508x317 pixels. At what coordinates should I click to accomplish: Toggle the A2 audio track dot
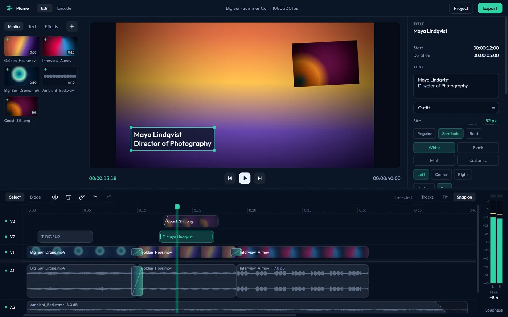coord(6,307)
